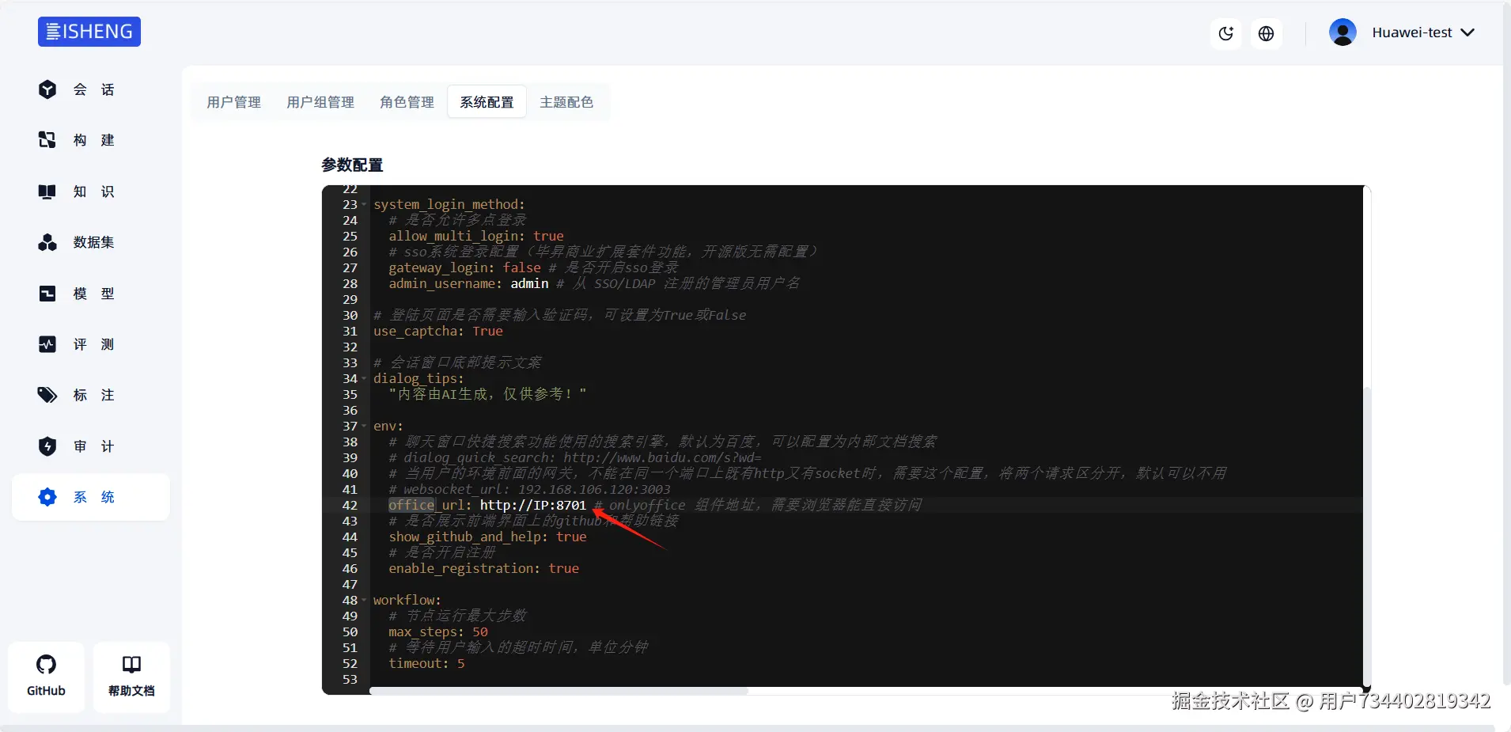
Task: Collapse the dialog_tips fold arrow
Action: pyautogui.click(x=364, y=379)
